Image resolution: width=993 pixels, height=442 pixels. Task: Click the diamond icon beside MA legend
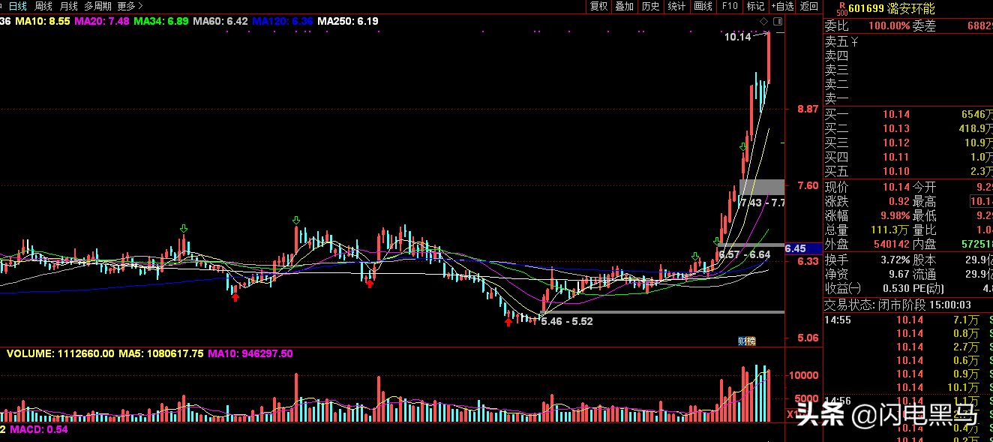763,21
